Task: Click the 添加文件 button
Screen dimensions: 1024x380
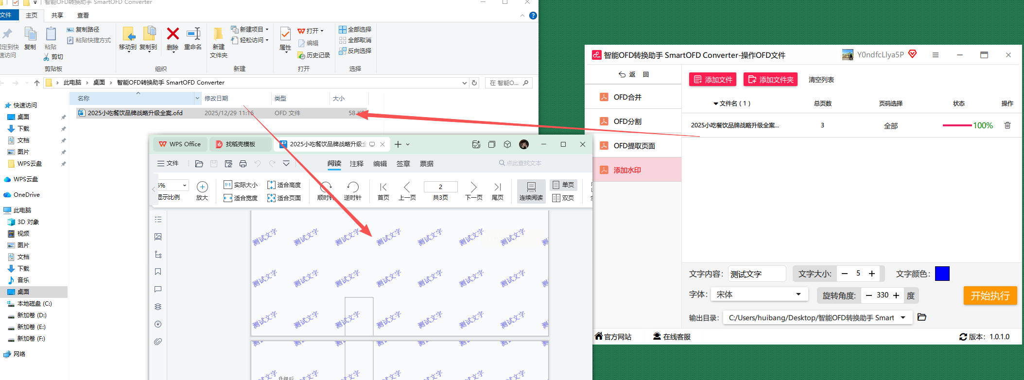Action: tap(712, 80)
